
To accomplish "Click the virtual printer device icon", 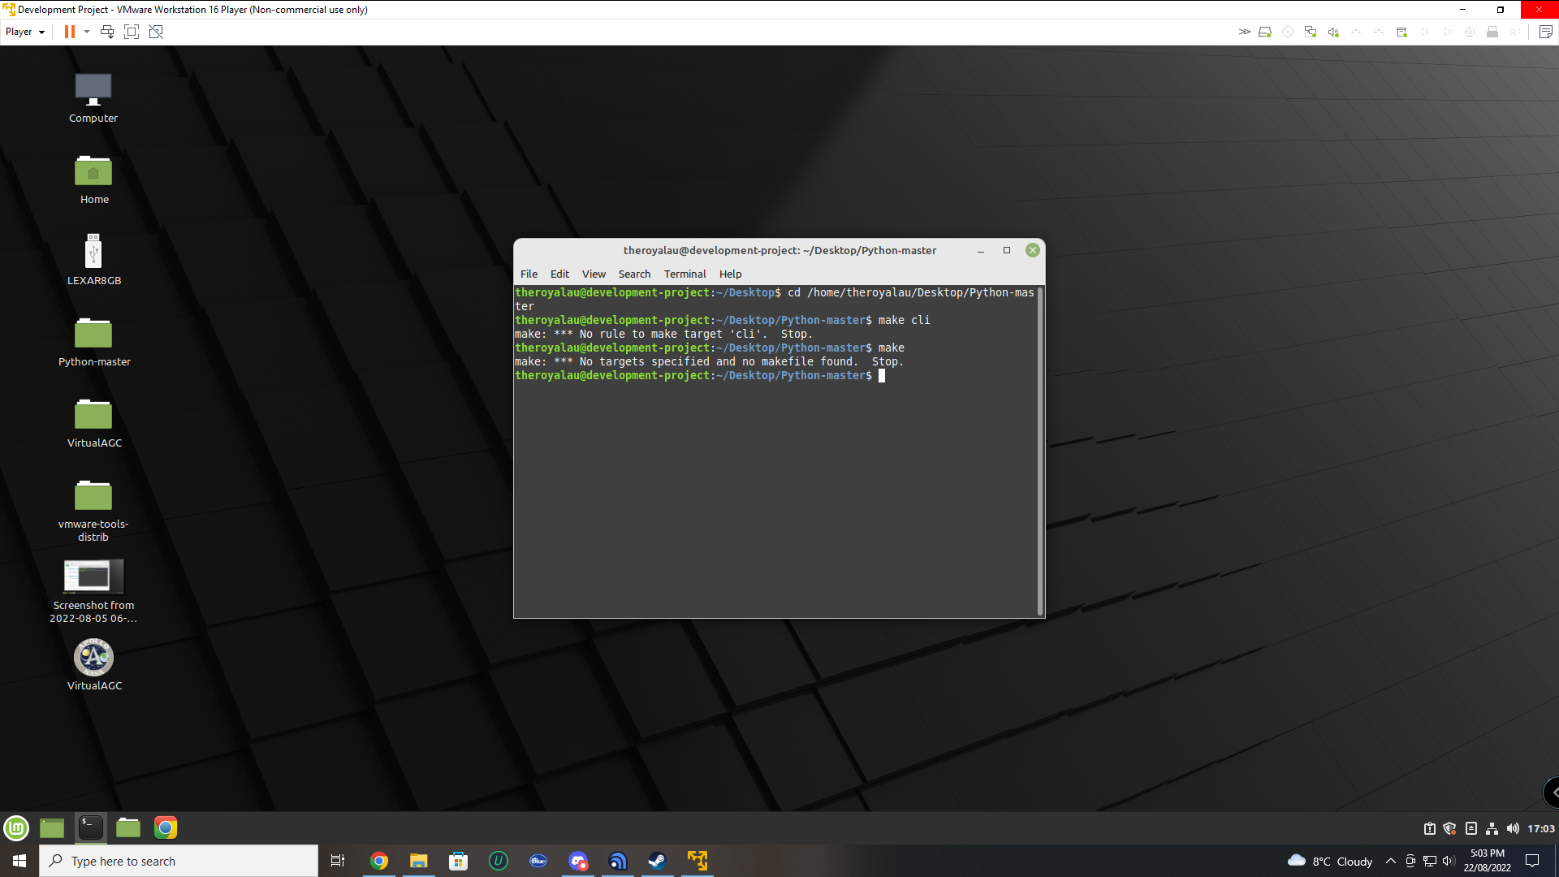I will 1401,32.
